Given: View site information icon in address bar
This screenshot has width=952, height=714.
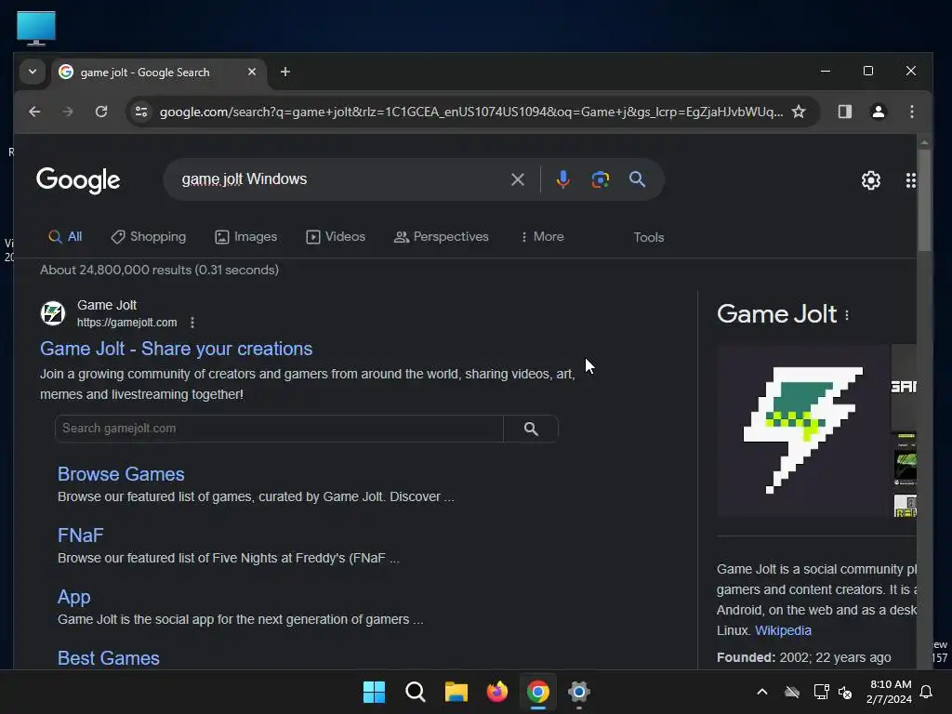Looking at the screenshot, I should pyautogui.click(x=141, y=112).
